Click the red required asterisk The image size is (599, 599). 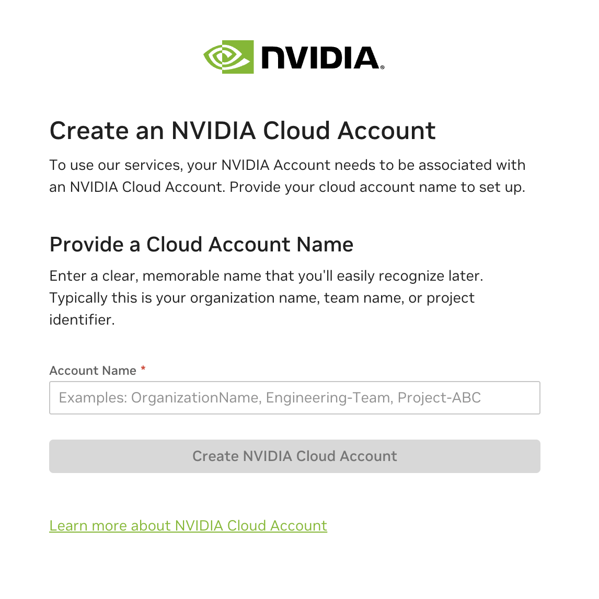[x=143, y=368]
